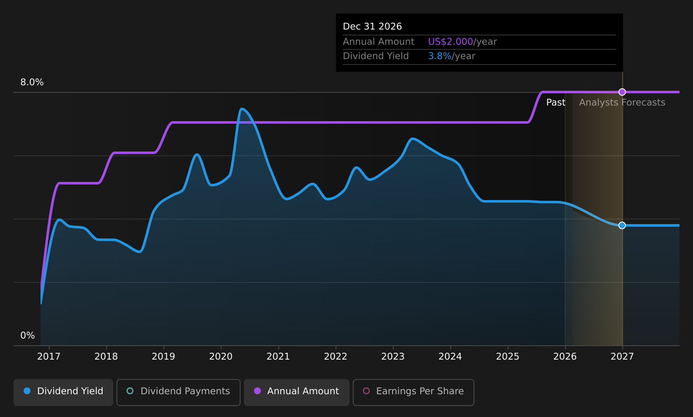Click the 2024 x-axis label
The height and width of the screenshot is (417, 693).
(450, 357)
